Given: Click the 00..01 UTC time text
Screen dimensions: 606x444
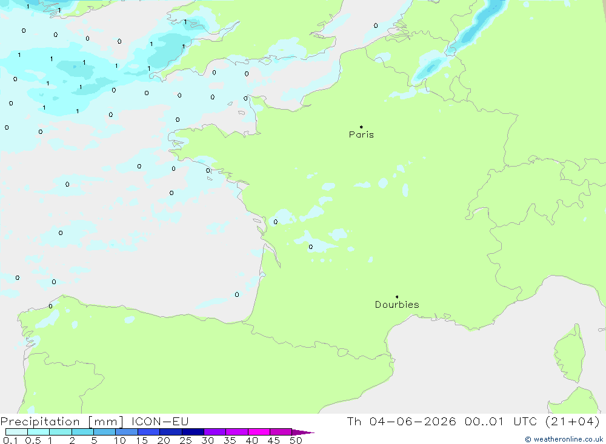Looking at the screenshot, I should pos(501,422).
